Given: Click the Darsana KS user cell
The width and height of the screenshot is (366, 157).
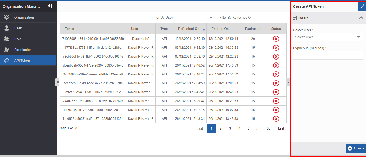Looking at the screenshot, I should [x=141, y=39].
